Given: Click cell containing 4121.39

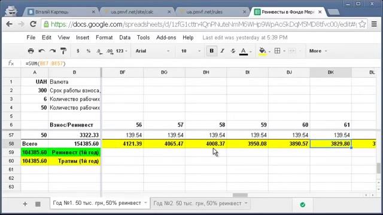Looking at the screenshot, I should point(123,144).
